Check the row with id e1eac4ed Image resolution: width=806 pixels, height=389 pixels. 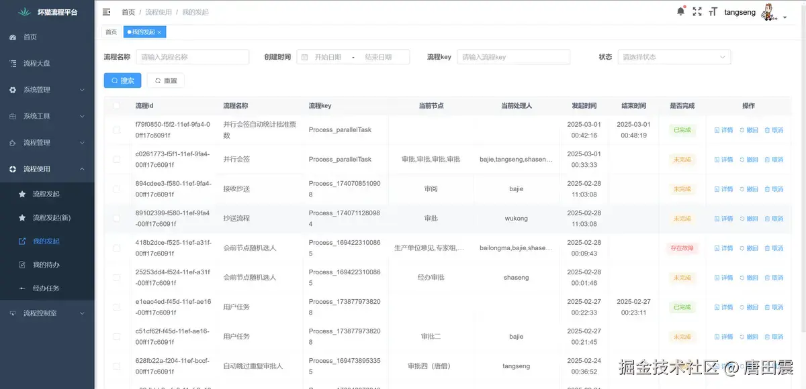[117, 307]
